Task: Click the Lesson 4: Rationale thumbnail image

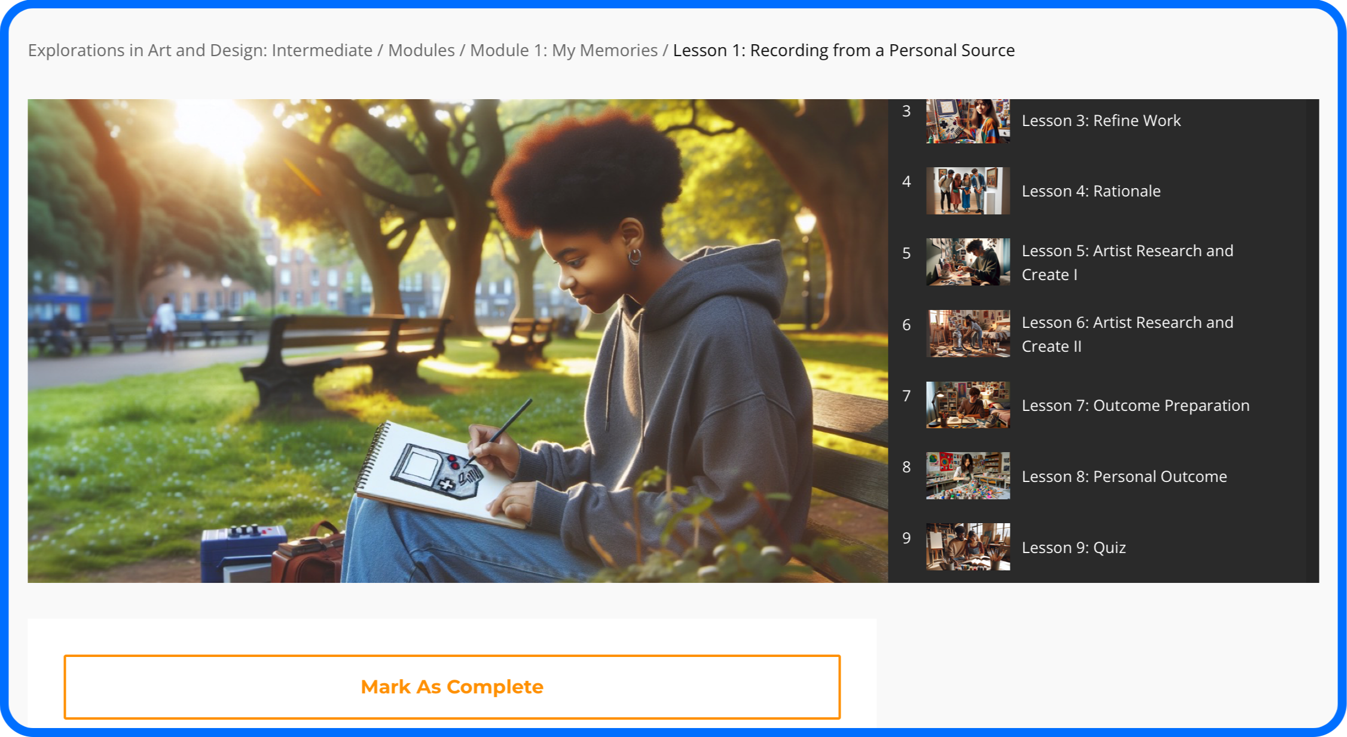Action: point(967,191)
